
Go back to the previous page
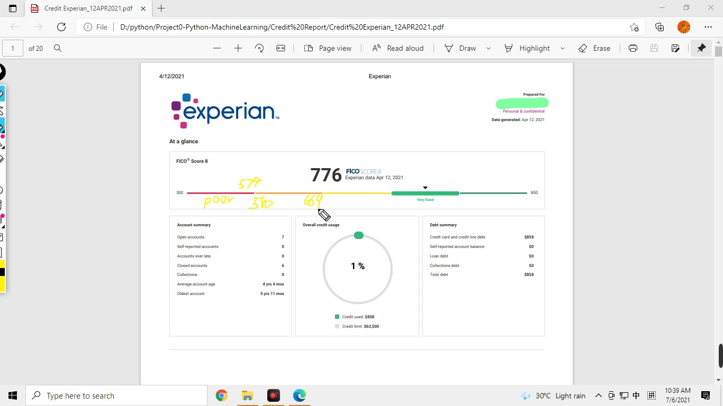pyautogui.click(x=15, y=27)
